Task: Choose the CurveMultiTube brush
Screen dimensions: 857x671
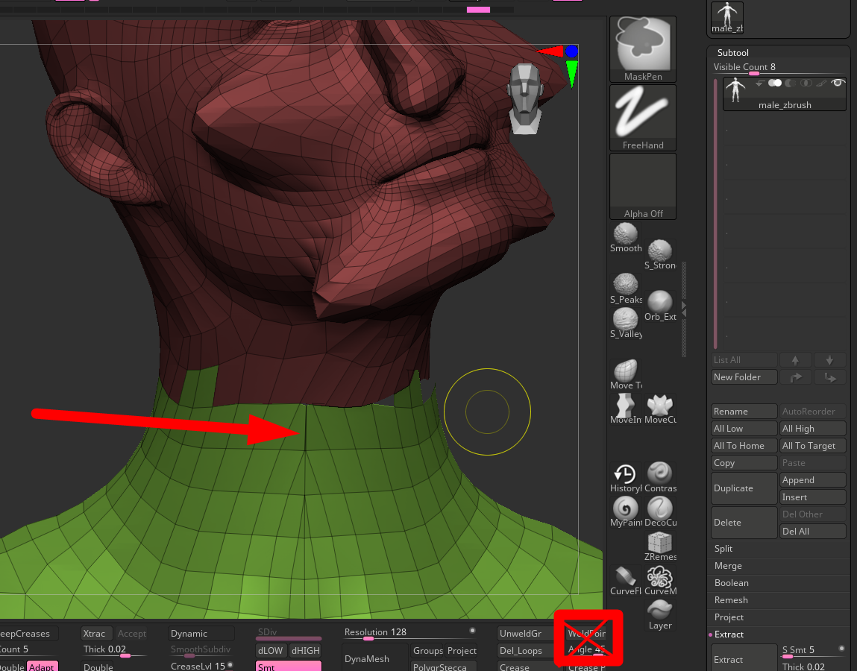Action: click(x=659, y=580)
